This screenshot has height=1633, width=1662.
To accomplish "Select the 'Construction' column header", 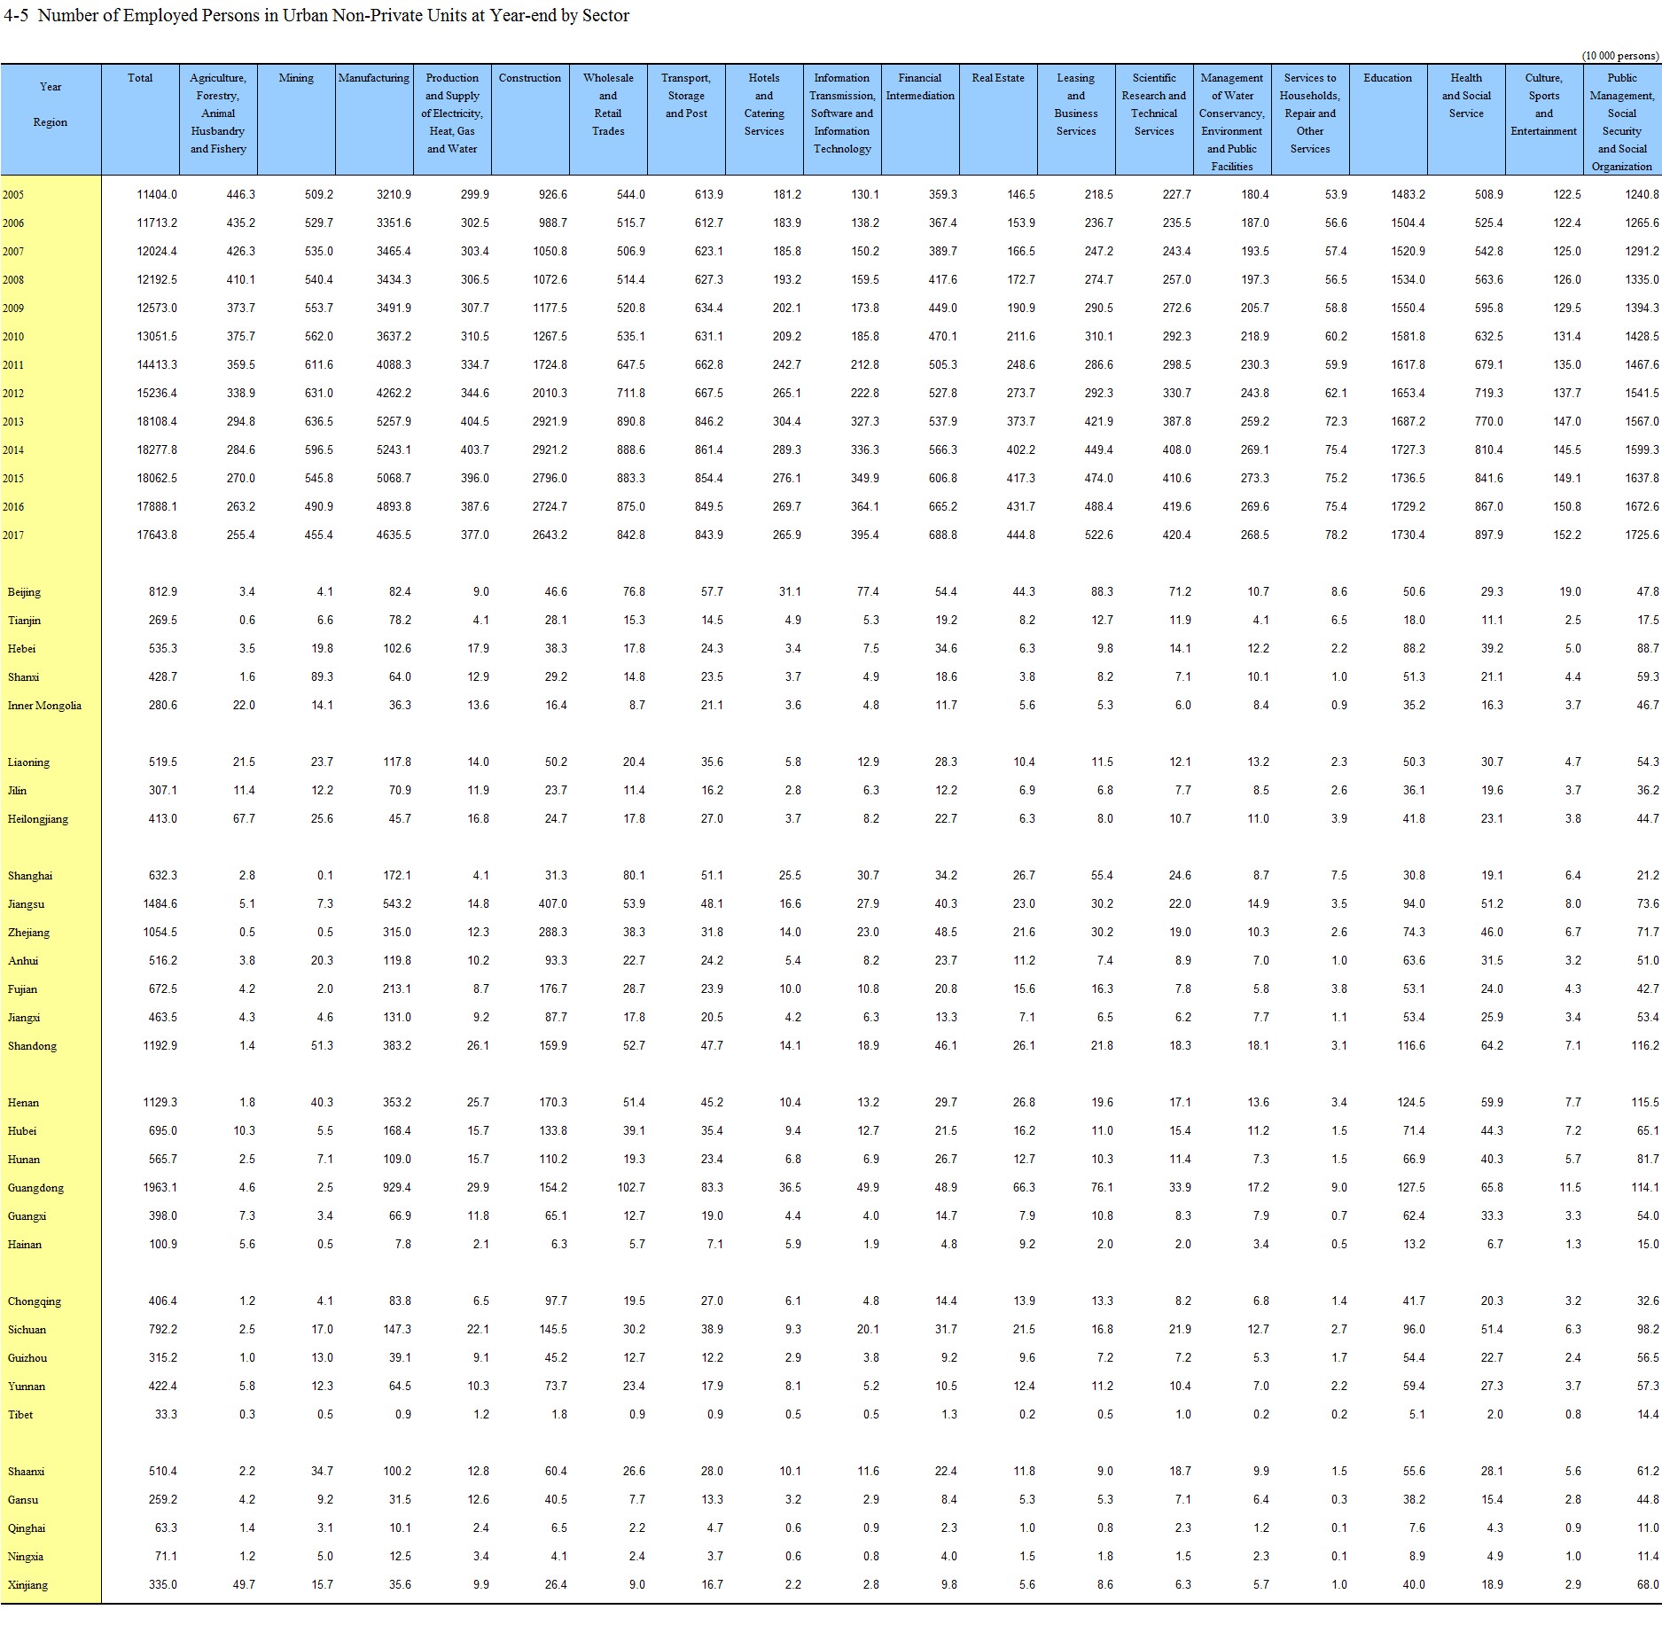I will [x=530, y=78].
